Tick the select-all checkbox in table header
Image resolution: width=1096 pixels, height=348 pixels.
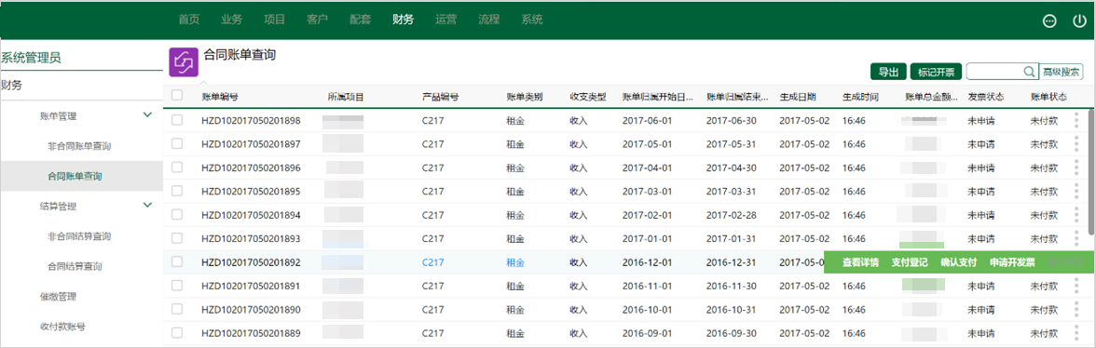tap(177, 96)
